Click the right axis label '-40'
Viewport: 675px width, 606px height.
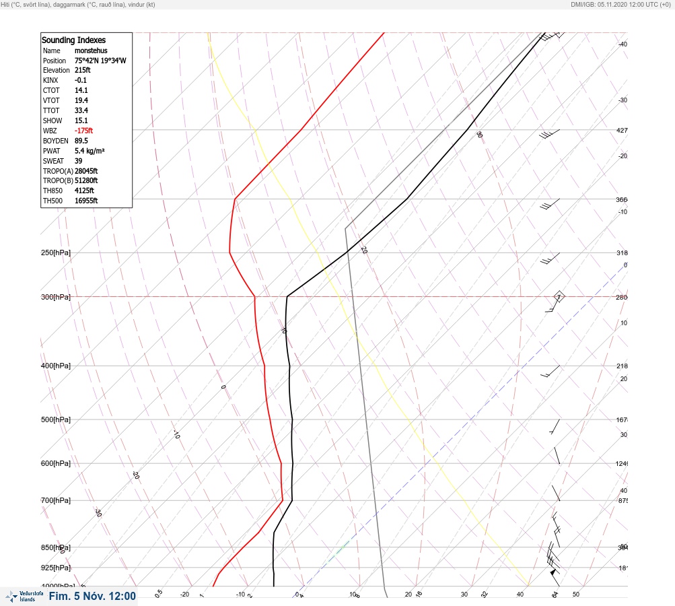623,44
